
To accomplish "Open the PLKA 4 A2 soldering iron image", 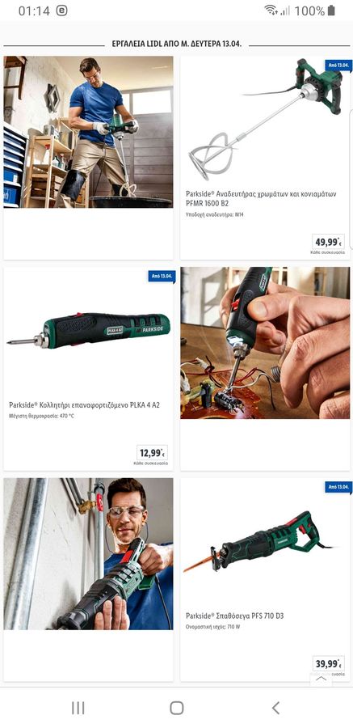I will tap(88, 329).
